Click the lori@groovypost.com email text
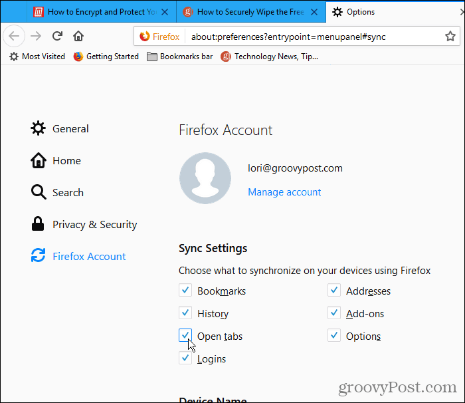Image resolution: width=465 pixels, height=403 pixels. [x=295, y=168]
